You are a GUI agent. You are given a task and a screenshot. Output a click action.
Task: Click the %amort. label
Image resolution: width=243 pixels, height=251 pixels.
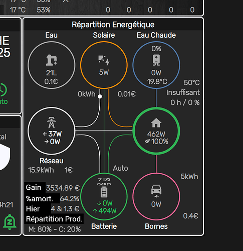40,199
